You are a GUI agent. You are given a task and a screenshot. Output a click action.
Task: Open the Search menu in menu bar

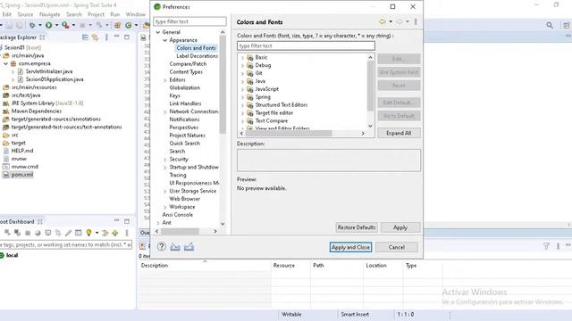(x=73, y=14)
